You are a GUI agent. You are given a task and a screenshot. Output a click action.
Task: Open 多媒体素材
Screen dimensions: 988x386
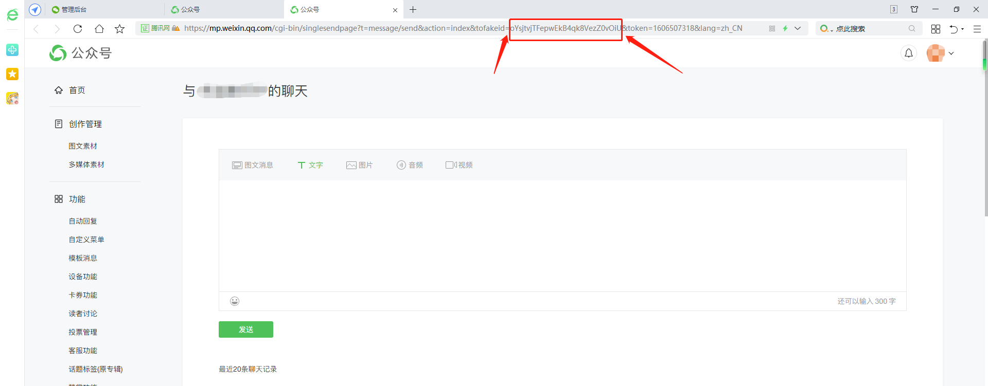tap(86, 164)
